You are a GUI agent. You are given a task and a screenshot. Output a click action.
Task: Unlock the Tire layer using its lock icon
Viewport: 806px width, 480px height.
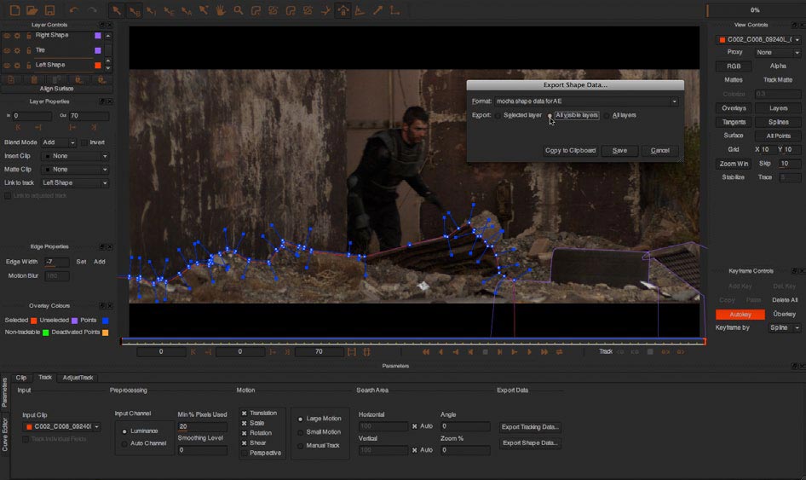(29, 50)
